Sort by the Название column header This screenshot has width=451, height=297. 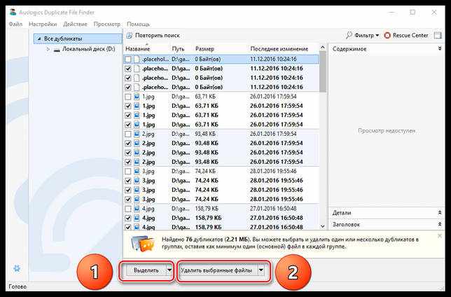pyautogui.click(x=138, y=48)
